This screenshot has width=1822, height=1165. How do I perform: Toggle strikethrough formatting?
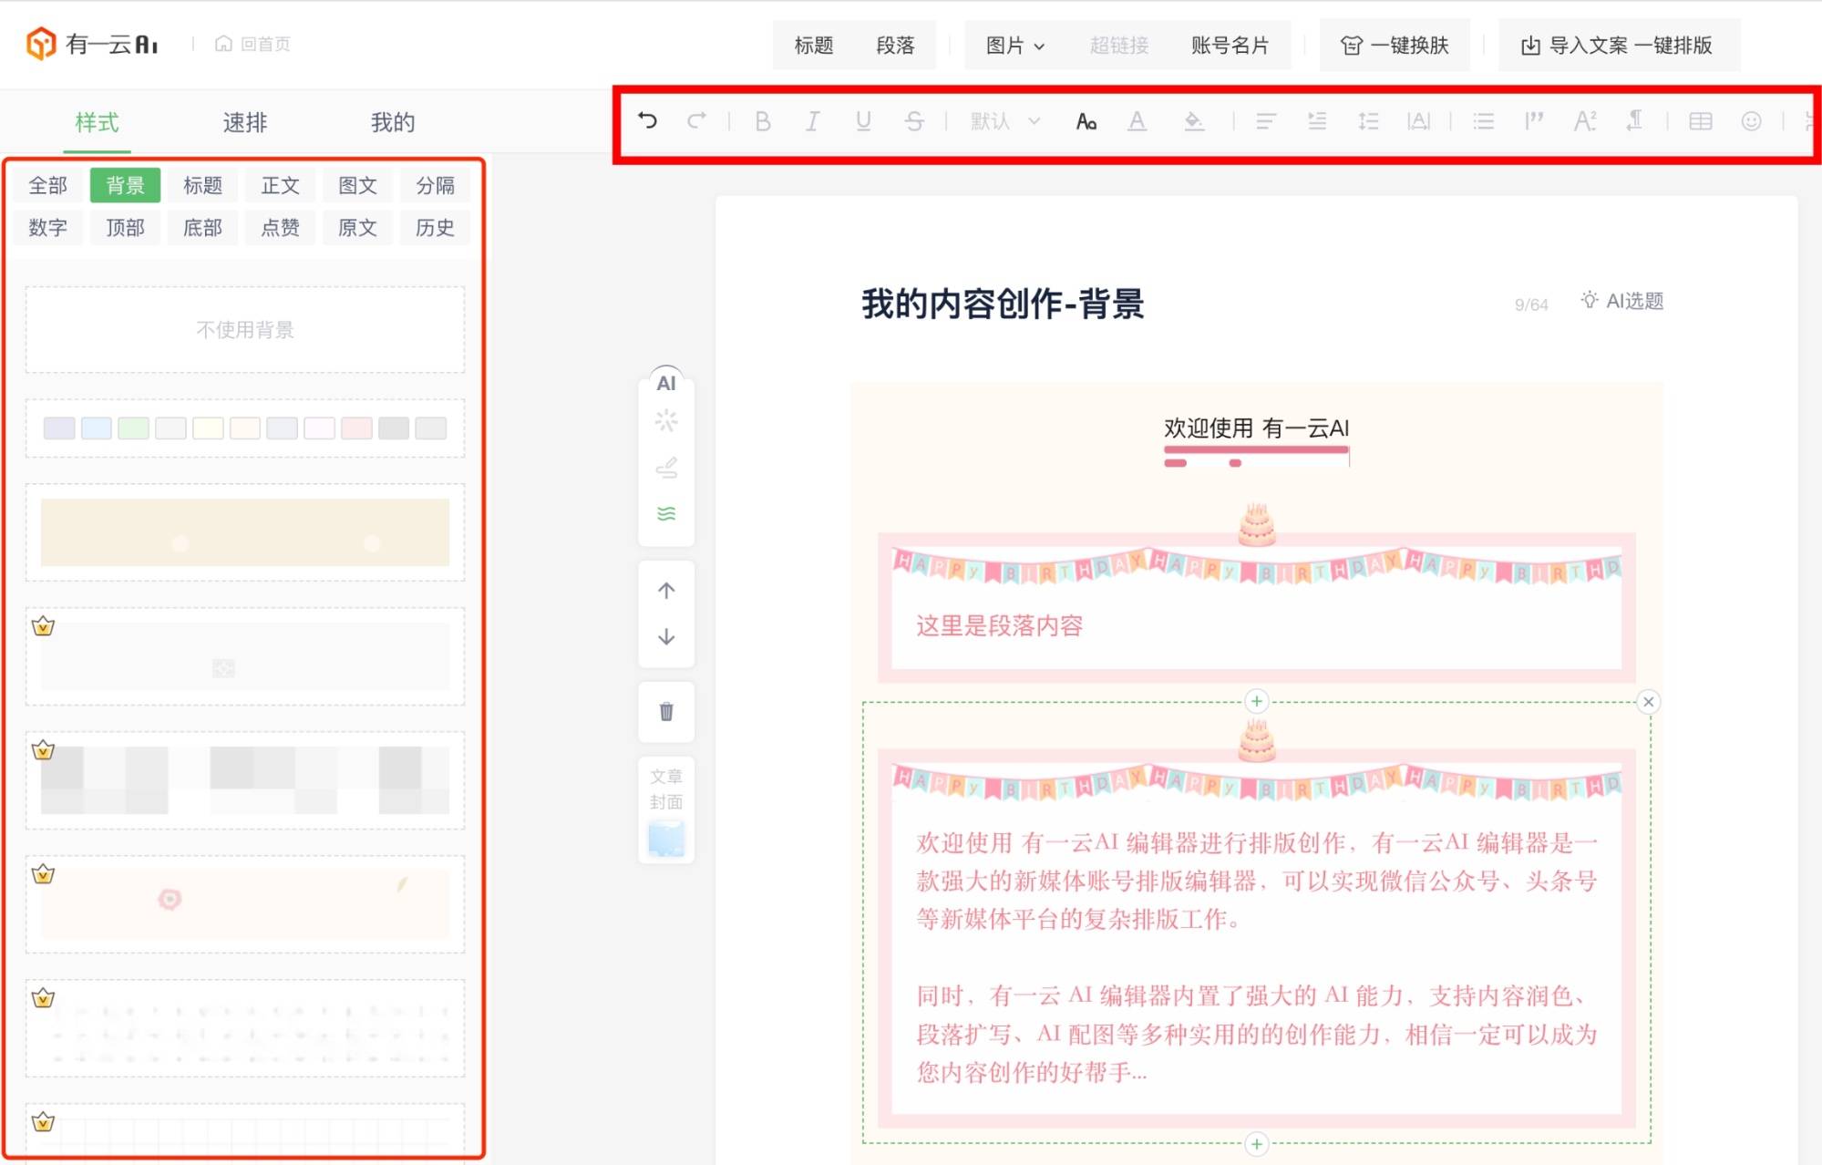(x=914, y=121)
